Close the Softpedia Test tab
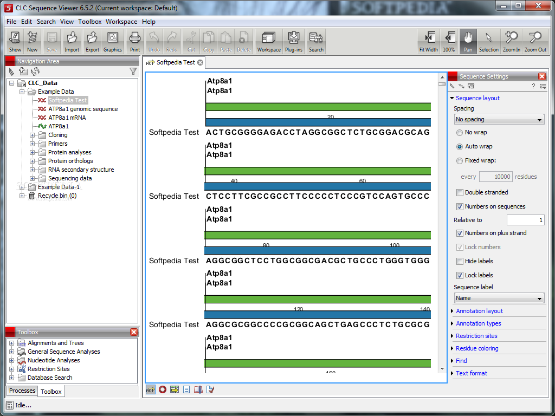Image resolution: width=555 pixels, height=416 pixels. point(201,63)
